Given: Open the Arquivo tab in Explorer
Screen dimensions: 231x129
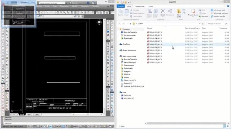Looking at the screenshot, I should [121, 6].
